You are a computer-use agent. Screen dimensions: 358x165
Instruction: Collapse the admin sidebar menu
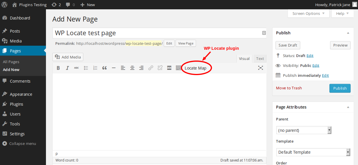click(19, 143)
